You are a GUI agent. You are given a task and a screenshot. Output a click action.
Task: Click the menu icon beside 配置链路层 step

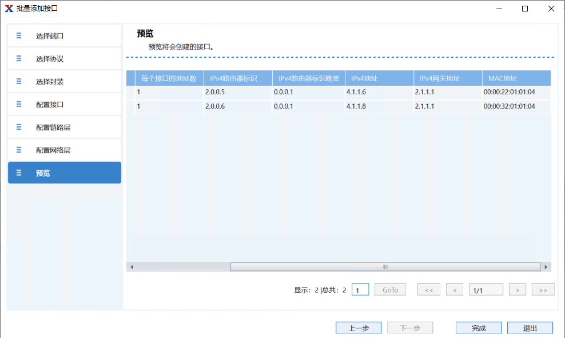[19, 127]
